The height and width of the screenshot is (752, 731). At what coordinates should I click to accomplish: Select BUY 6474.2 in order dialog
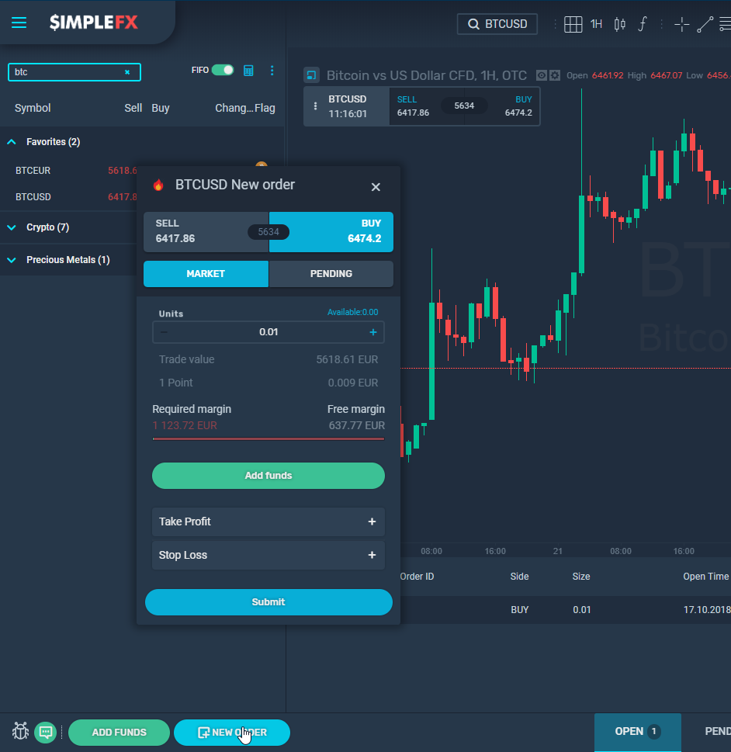click(x=331, y=232)
